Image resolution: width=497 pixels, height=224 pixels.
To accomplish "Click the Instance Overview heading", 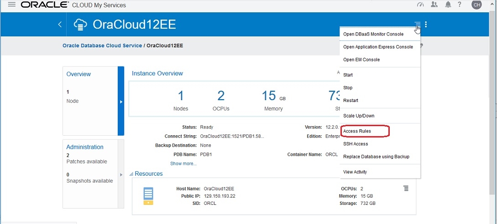I will (x=157, y=73).
